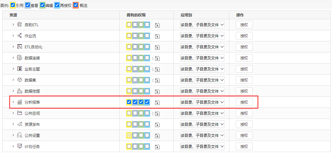Click the 拥有的权限 column header
332x153 pixels.
click(136, 15)
